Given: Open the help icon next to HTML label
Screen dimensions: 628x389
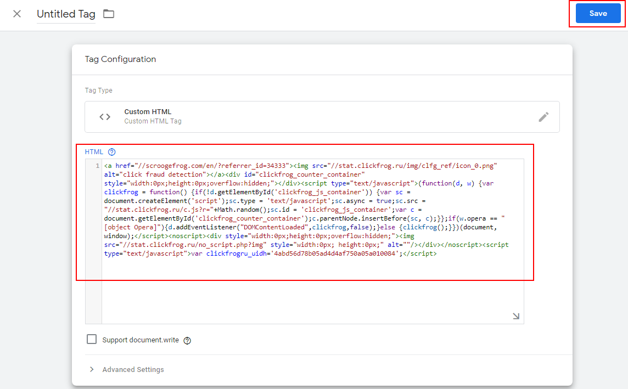Looking at the screenshot, I should click(x=112, y=152).
